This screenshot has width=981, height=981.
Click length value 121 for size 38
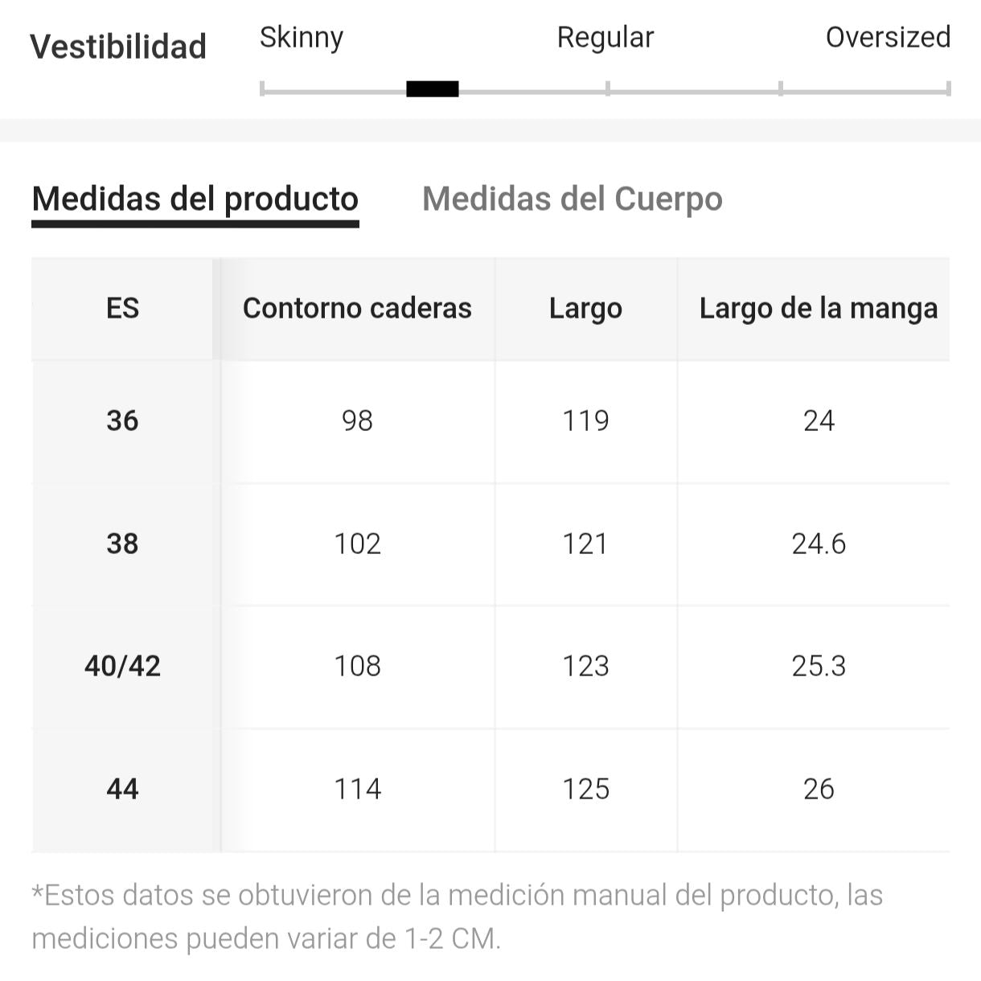click(585, 544)
